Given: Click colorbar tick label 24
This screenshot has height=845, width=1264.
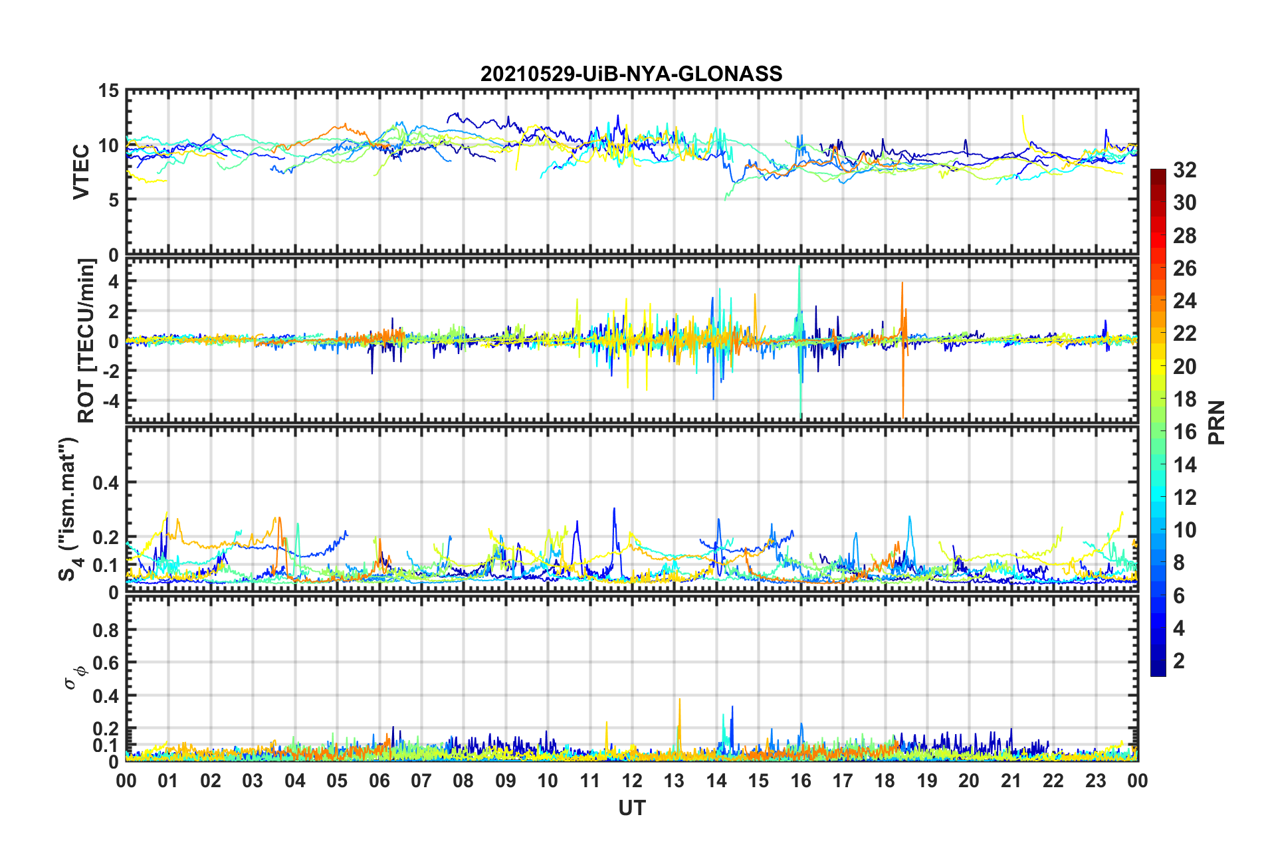Looking at the screenshot, I should 1184,301.
